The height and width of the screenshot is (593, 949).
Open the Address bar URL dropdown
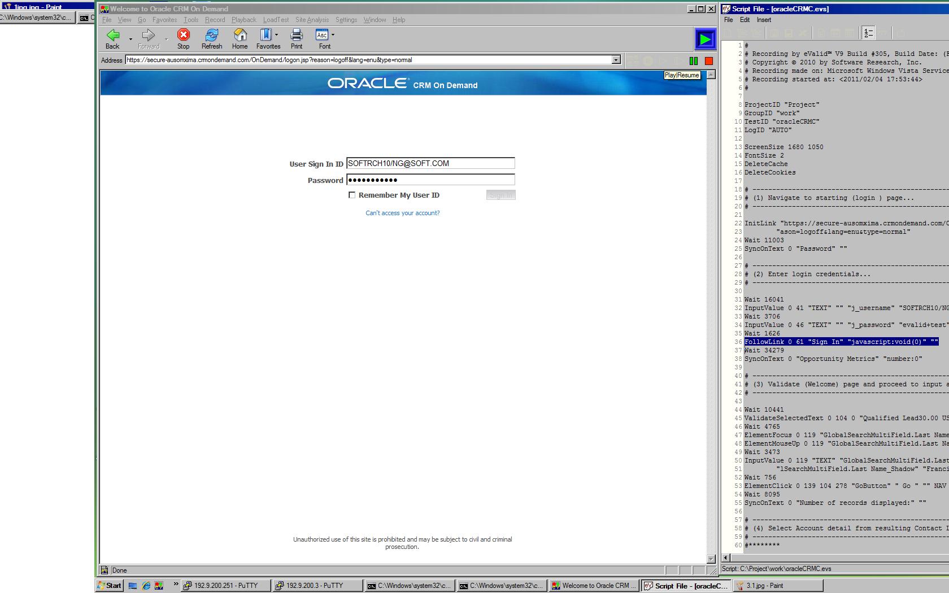pyautogui.click(x=616, y=60)
